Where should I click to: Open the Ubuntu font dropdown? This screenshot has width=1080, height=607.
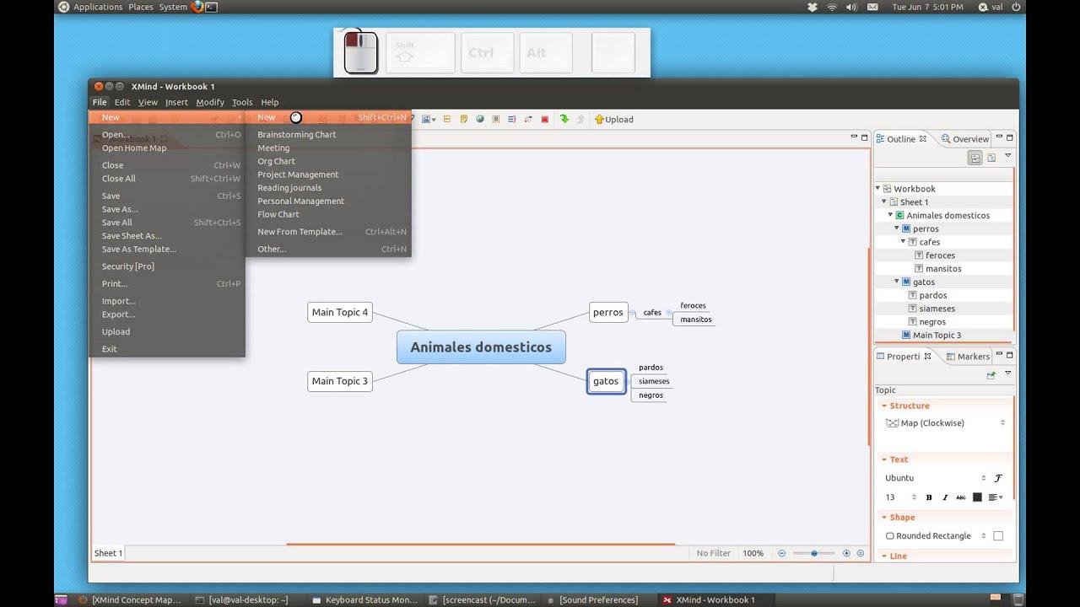pos(935,478)
